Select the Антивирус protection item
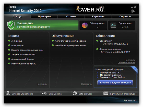The image size is (143, 107). (x=17, y=41)
